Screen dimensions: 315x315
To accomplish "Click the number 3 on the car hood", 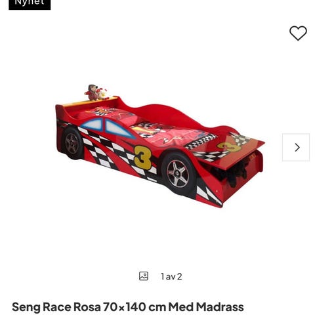I will click(229, 147).
